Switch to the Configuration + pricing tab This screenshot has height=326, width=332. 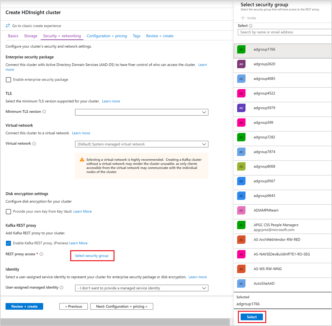coord(107,36)
